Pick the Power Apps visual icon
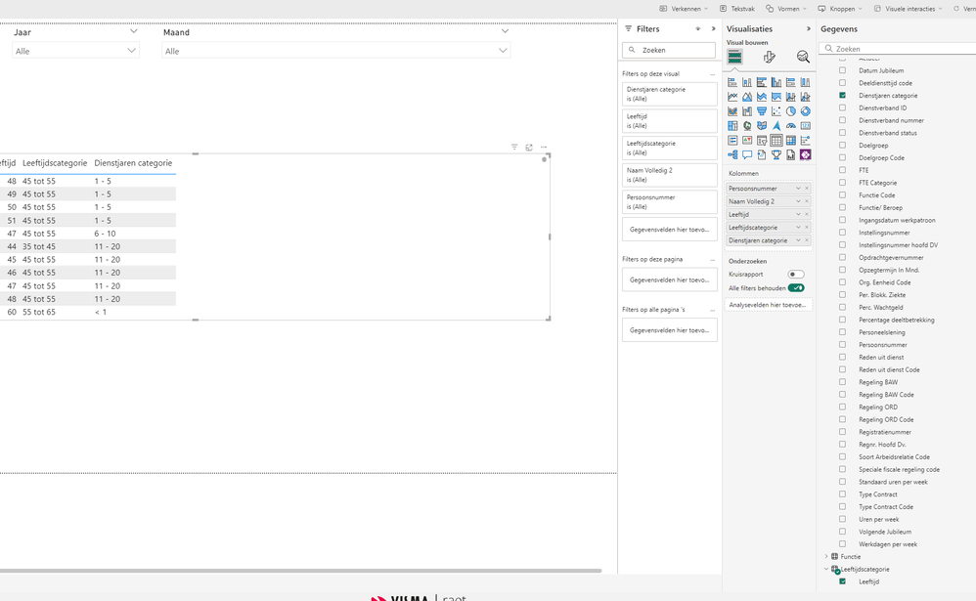Screen dimensions: 976x601 (x=806, y=155)
